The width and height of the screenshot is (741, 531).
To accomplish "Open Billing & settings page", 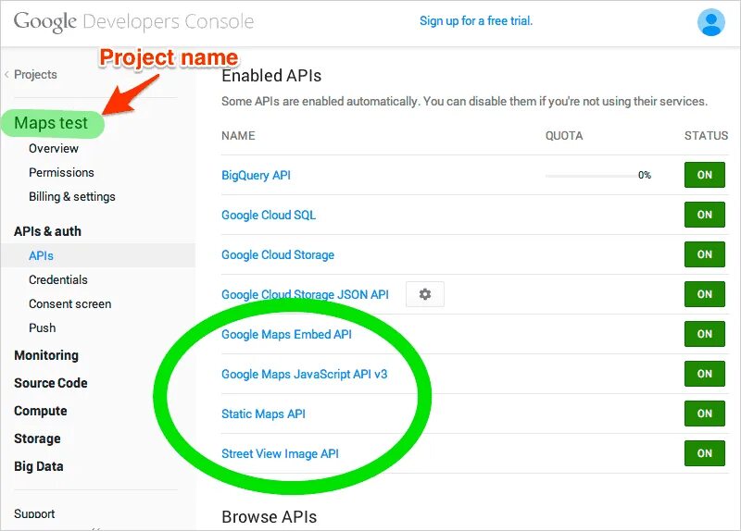I will [x=72, y=196].
